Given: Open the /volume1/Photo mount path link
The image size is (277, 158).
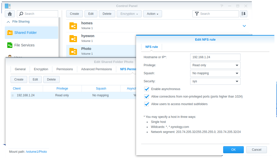Looking at the screenshot, I should [36, 152].
